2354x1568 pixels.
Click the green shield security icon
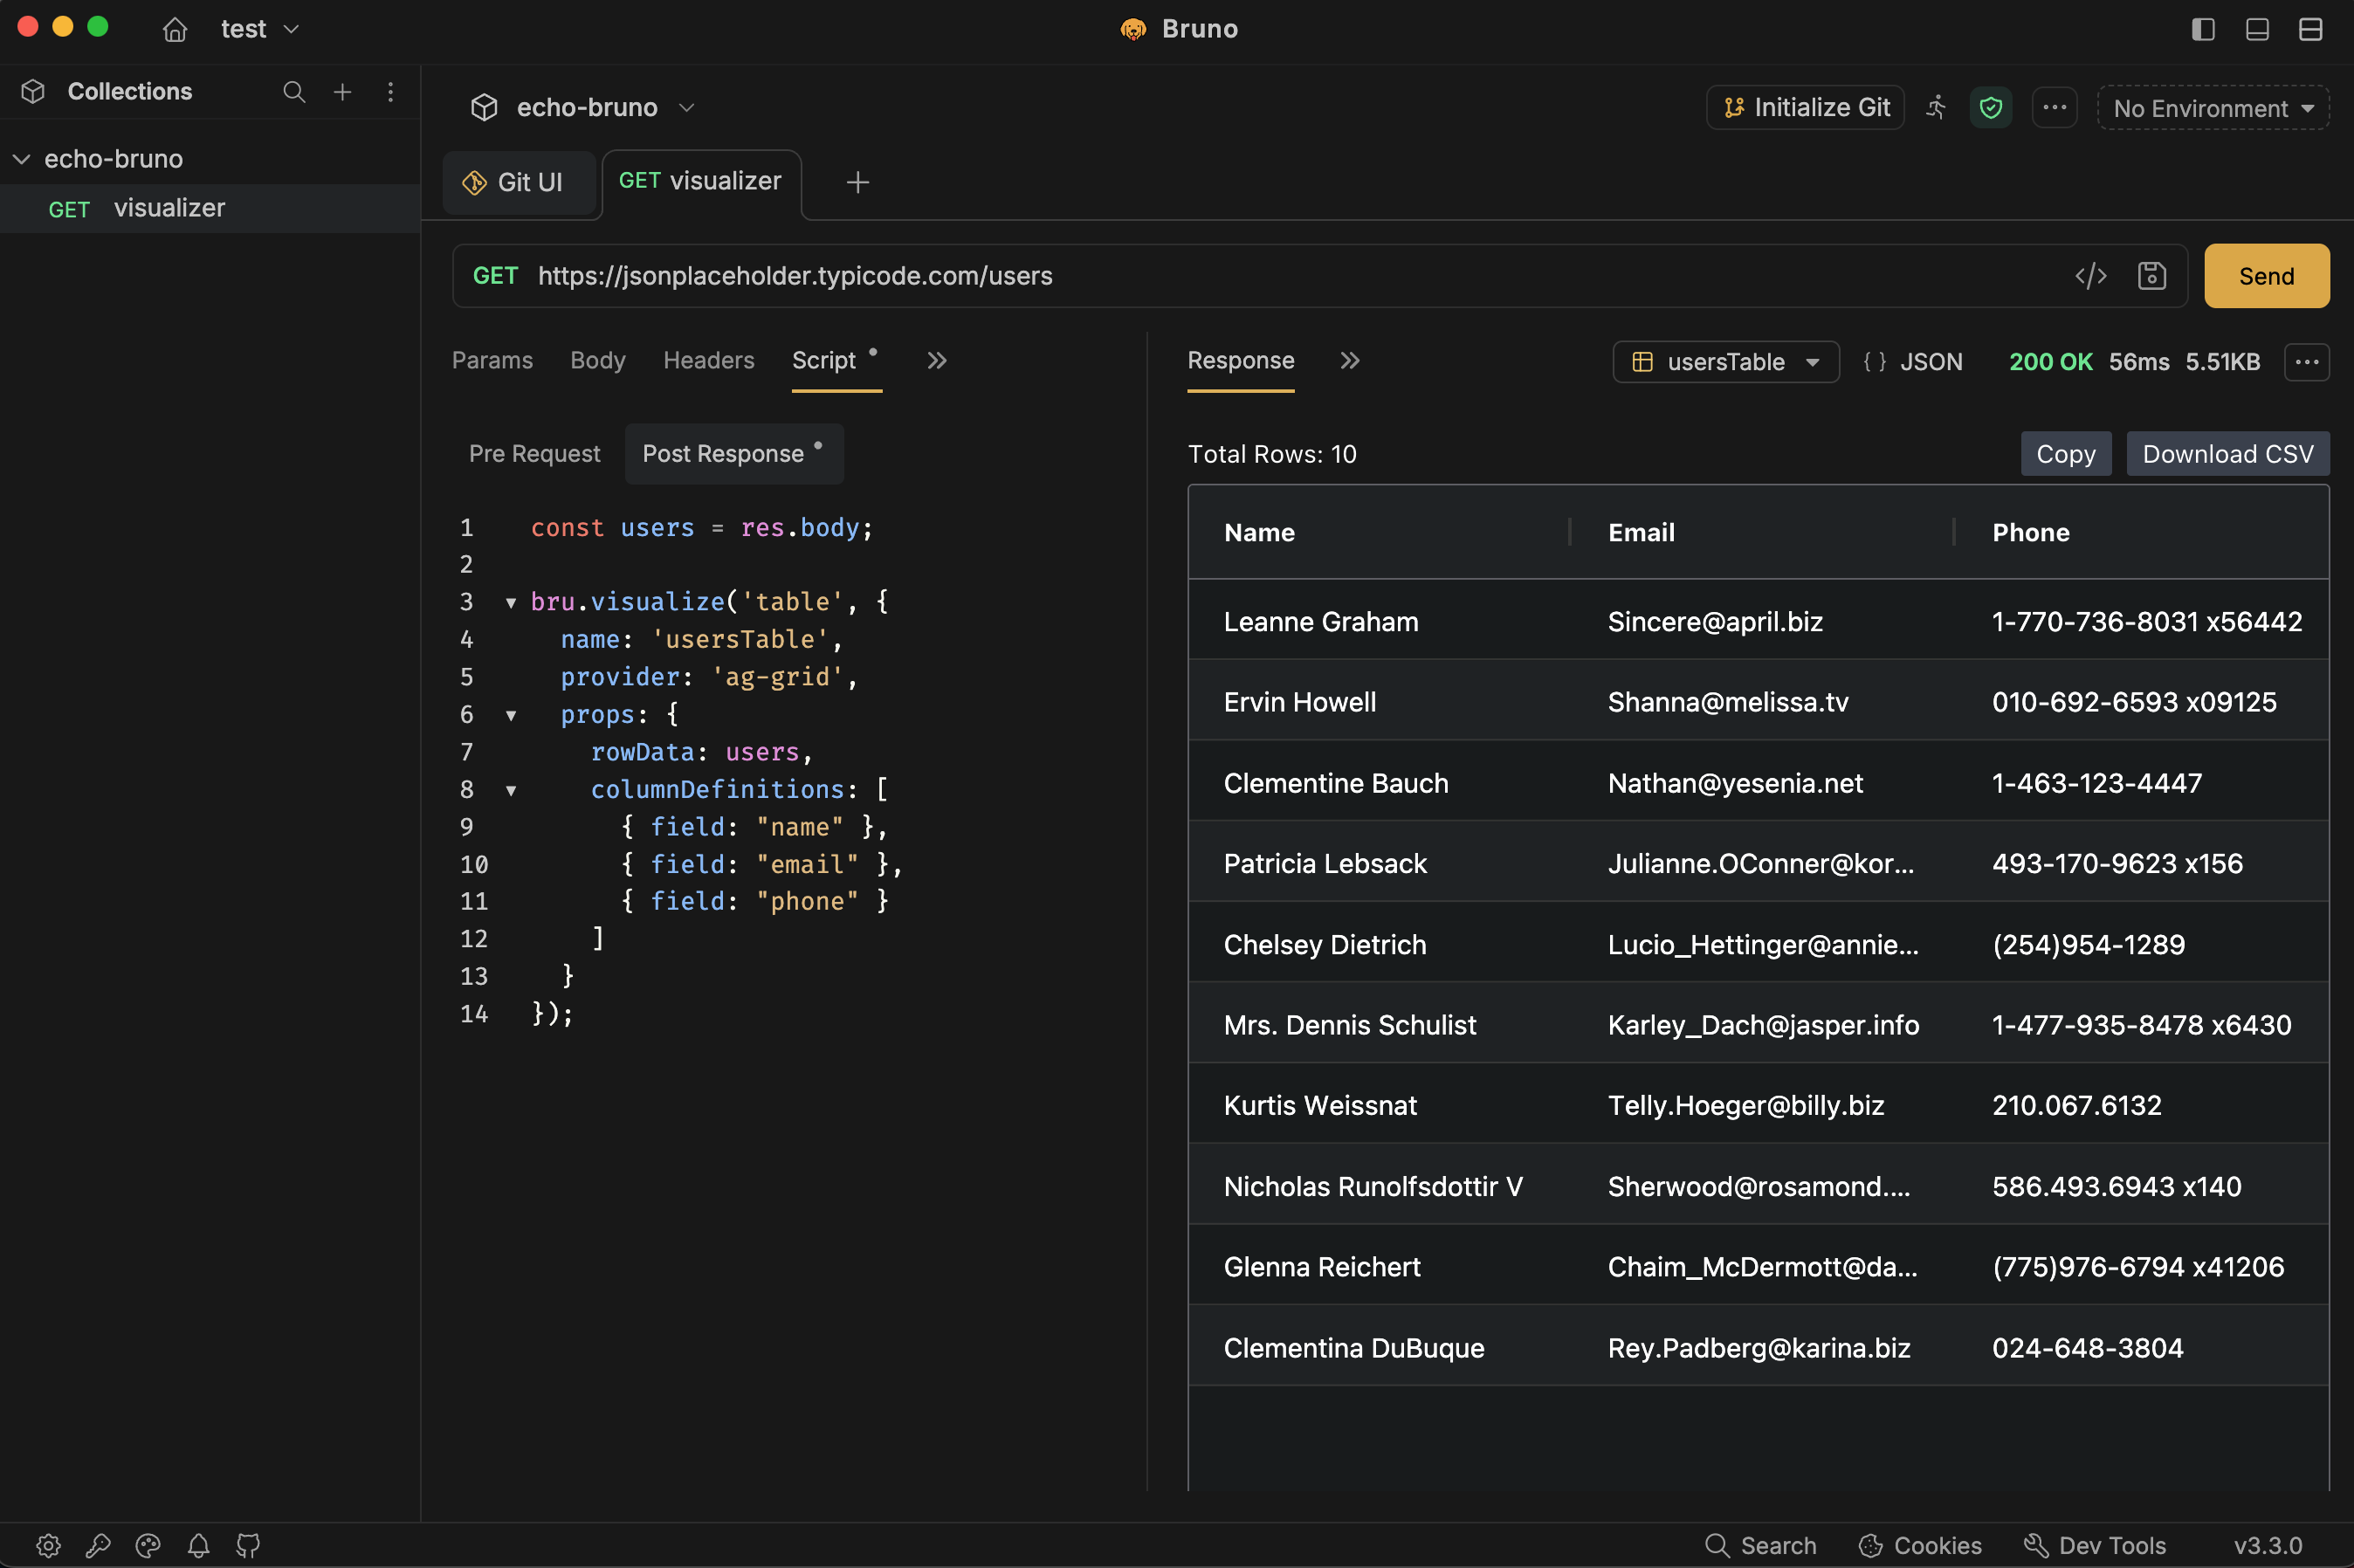coord(1990,107)
